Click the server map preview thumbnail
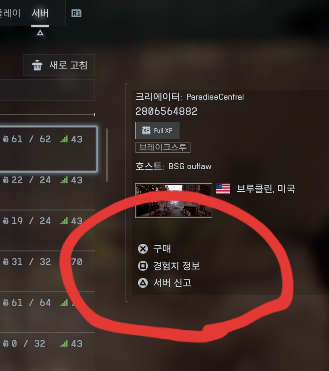329x371 pixels. [174, 201]
